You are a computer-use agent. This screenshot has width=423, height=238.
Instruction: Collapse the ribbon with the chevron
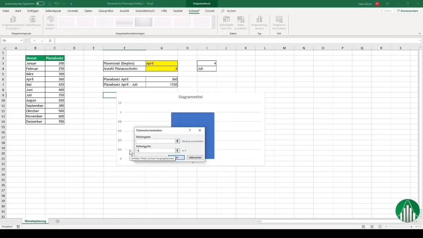(419, 33)
